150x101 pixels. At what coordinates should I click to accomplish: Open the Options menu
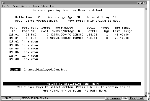pyautogui.click(x=36, y=6)
